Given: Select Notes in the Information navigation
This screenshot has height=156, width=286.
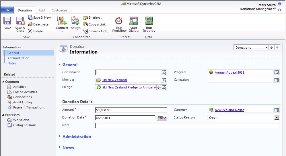Looking at the screenshot, I should pos(12,63).
